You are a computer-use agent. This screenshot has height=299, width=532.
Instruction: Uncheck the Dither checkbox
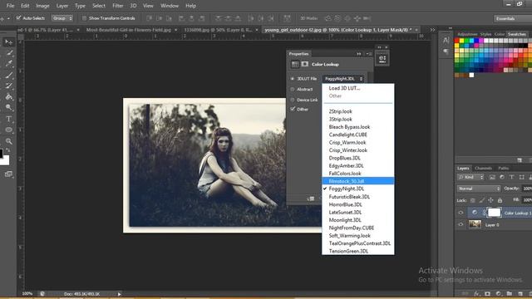click(x=293, y=109)
